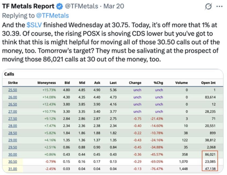Screen dimensions: 227x175
Task: Click the 28.50 strike link
Action: coord(13,133)
